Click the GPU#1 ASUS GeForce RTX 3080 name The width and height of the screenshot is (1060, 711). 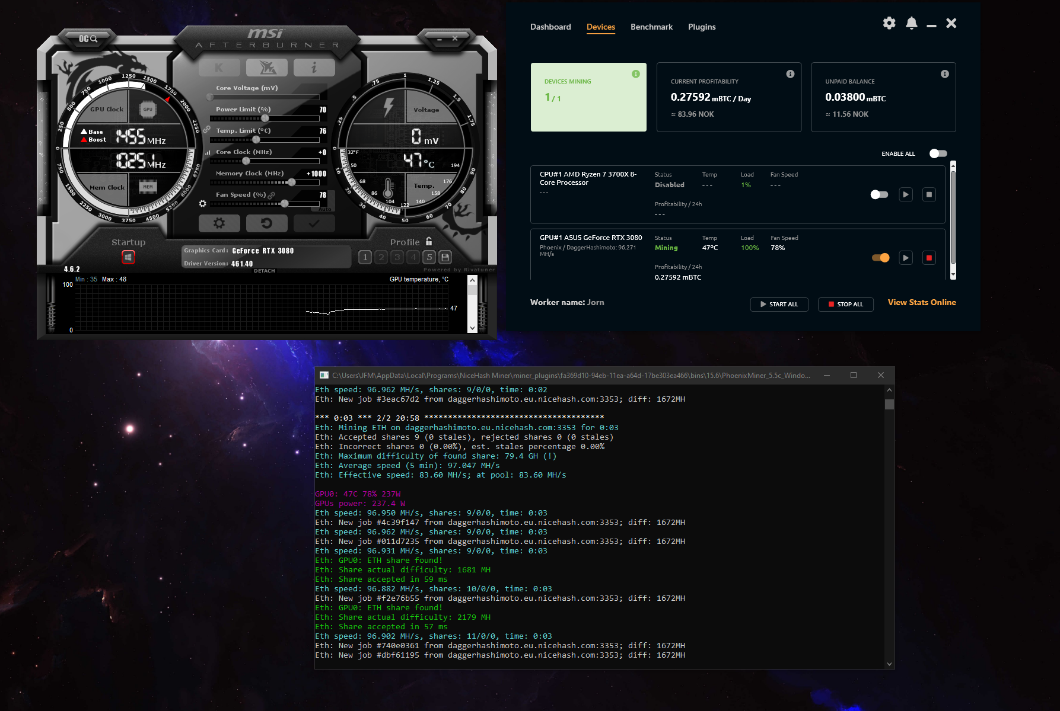591,238
